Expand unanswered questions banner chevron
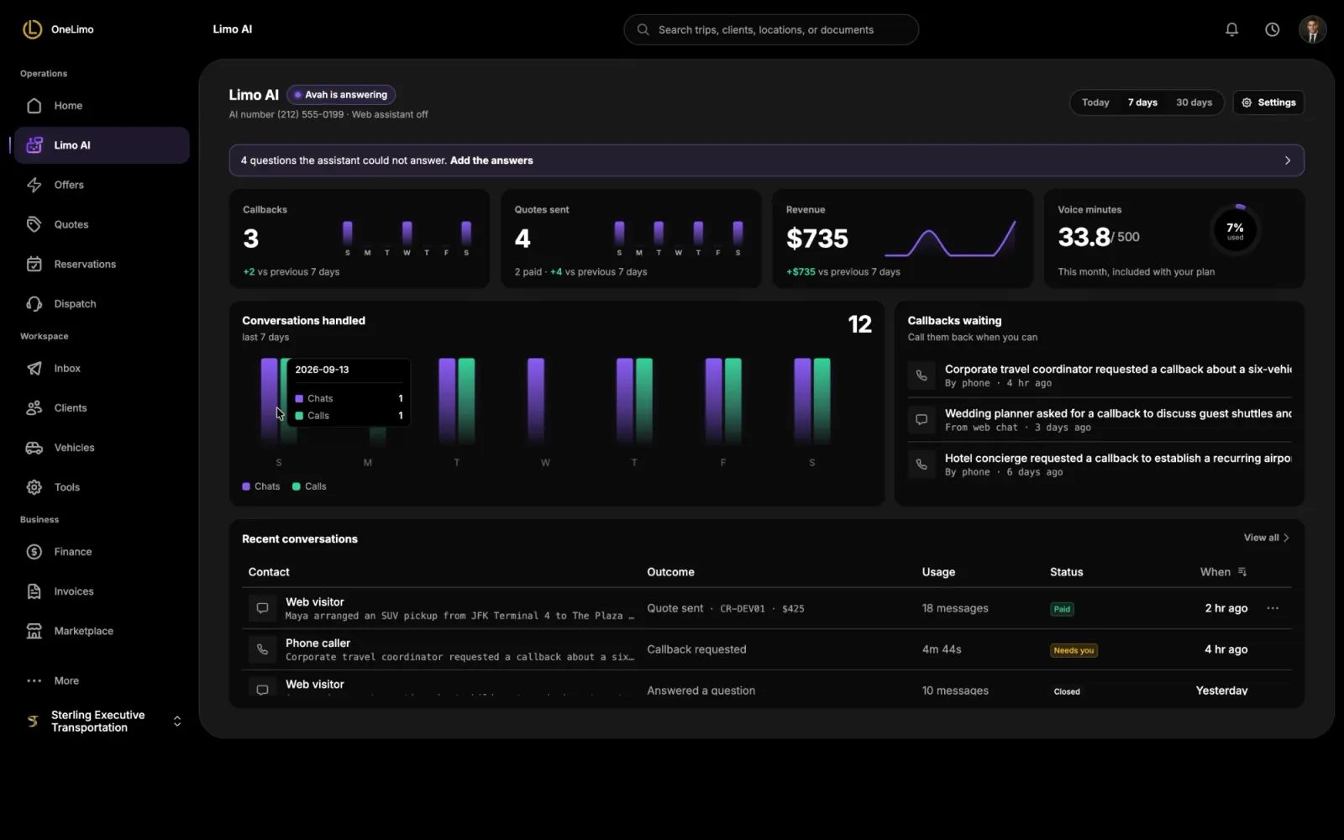 1287,160
